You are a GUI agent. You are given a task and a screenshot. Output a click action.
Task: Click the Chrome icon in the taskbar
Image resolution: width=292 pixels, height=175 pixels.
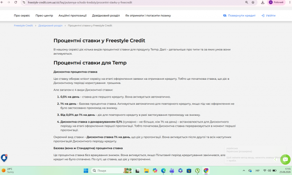pos(206,170)
